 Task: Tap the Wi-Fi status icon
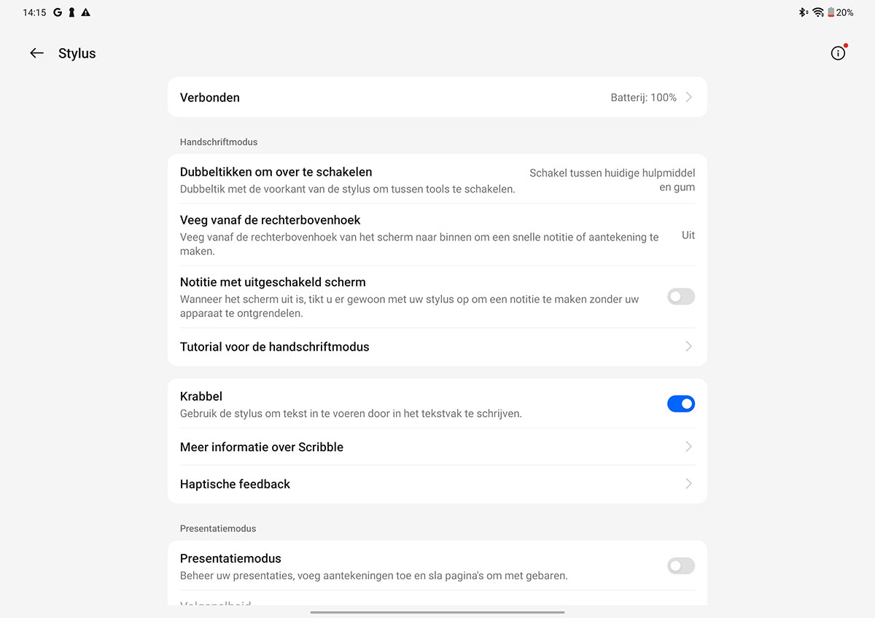pyautogui.click(x=818, y=12)
